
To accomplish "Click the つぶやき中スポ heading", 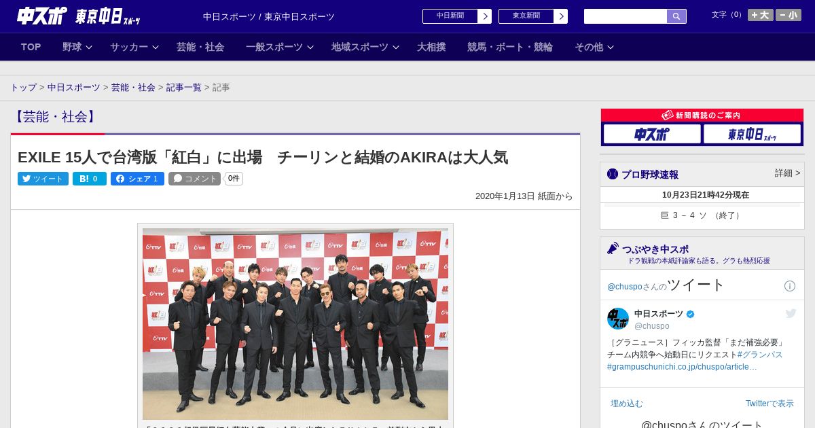I will point(655,249).
